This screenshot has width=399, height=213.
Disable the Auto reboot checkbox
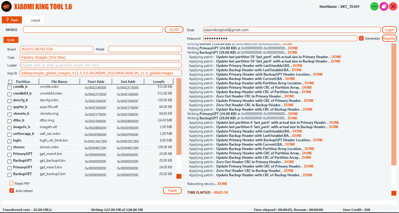click(12, 191)
